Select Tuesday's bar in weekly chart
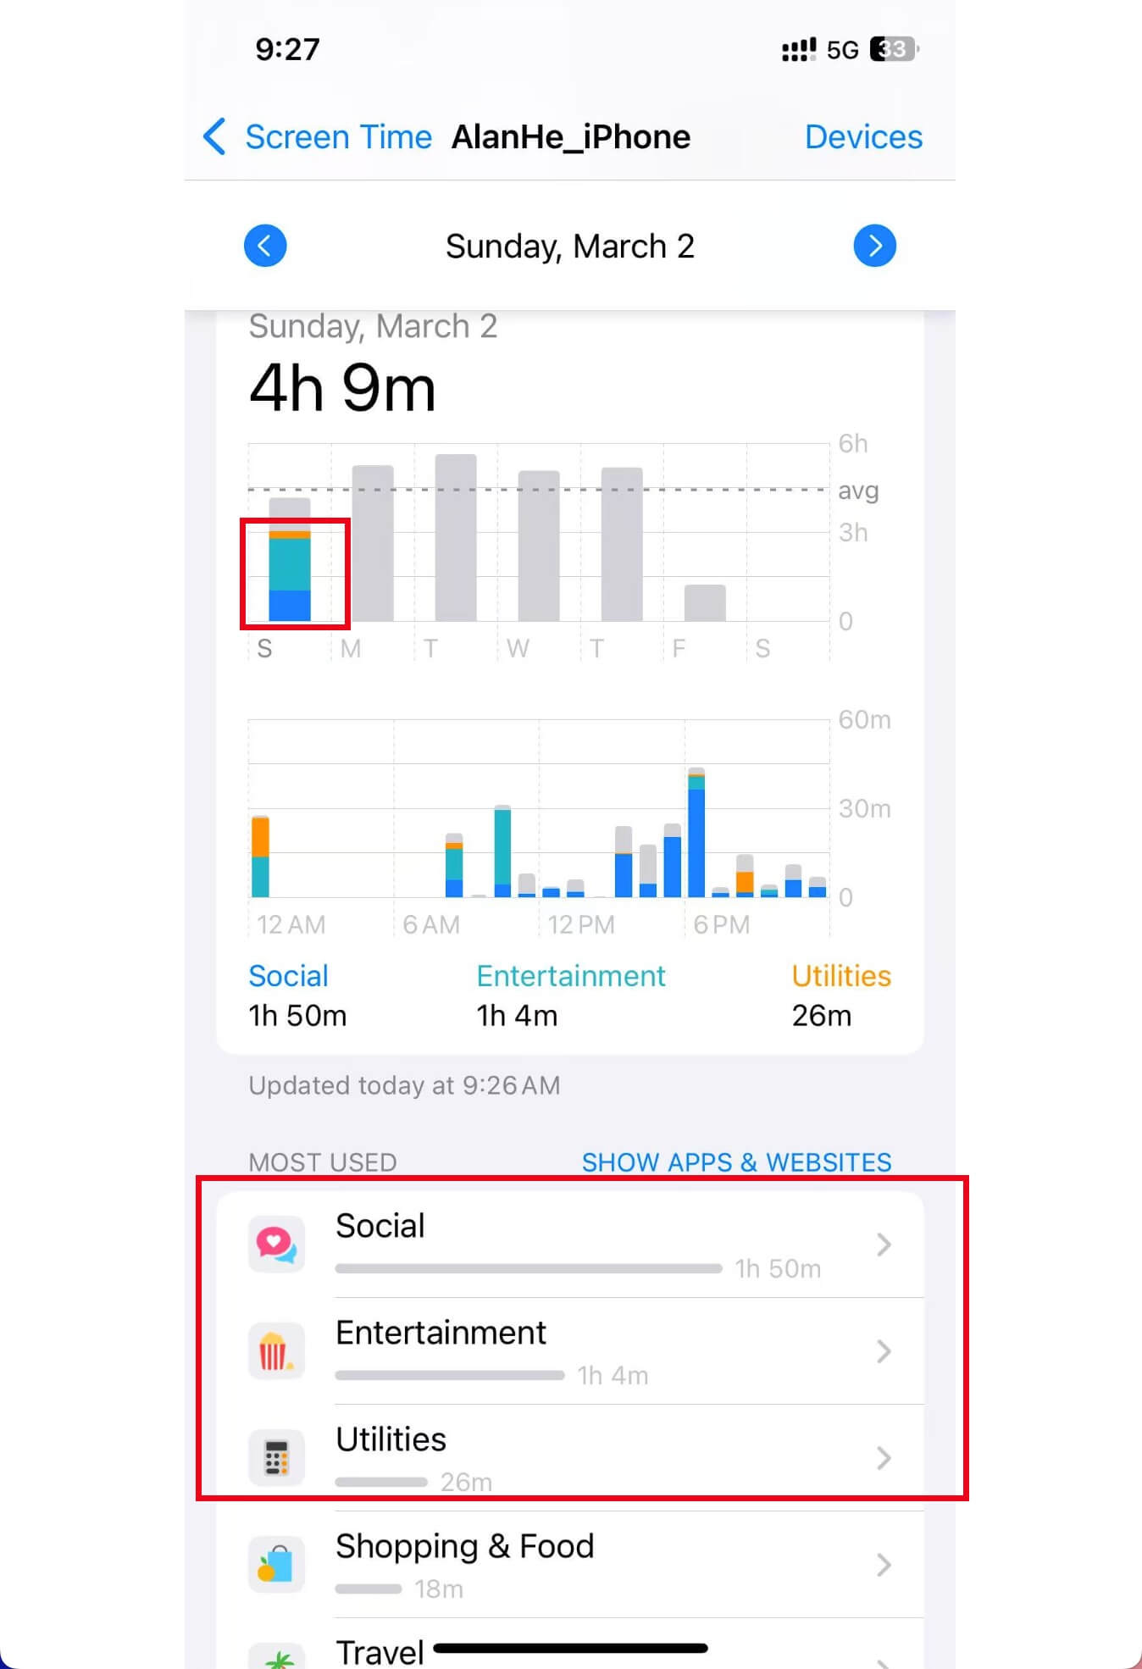1142x1669 pixels. tap(456, 538)
